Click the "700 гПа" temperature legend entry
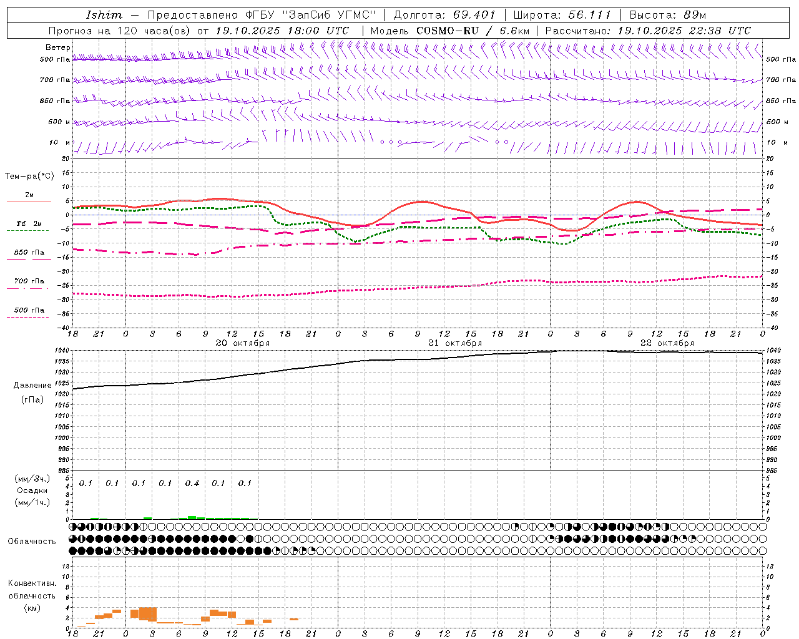 (x=29, y=281)
